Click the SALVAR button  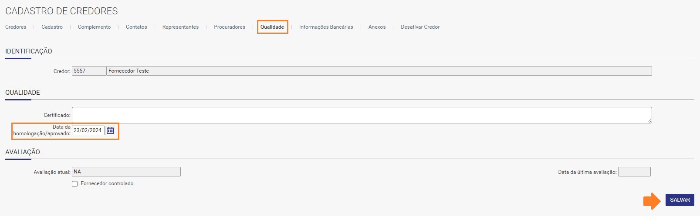click(x=680, y=200)
